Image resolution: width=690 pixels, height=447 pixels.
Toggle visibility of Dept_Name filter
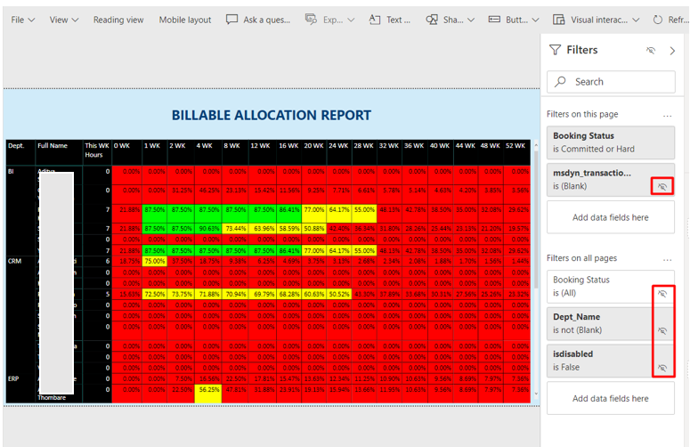pos(662,330)
